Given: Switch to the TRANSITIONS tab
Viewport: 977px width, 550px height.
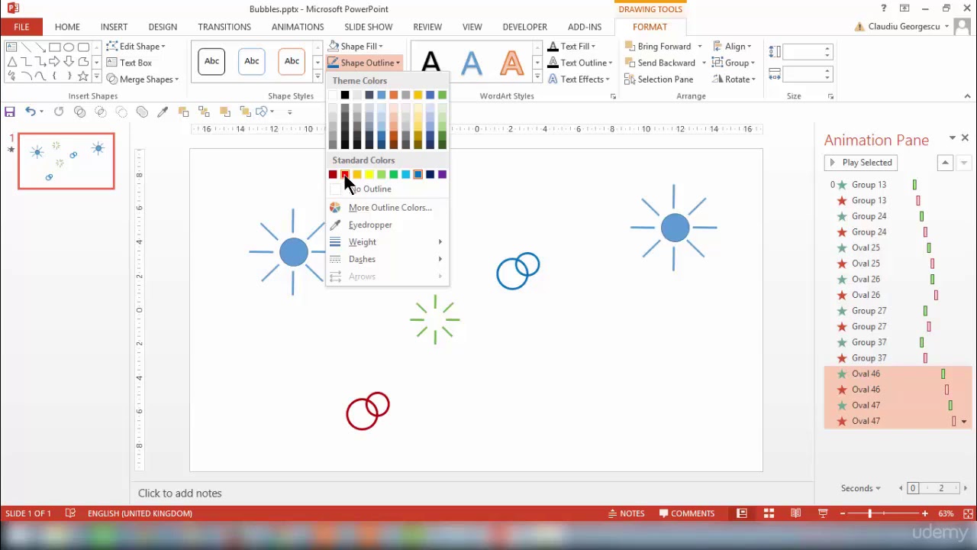Looking at the screenshot, I should click(x=224, y=27).
